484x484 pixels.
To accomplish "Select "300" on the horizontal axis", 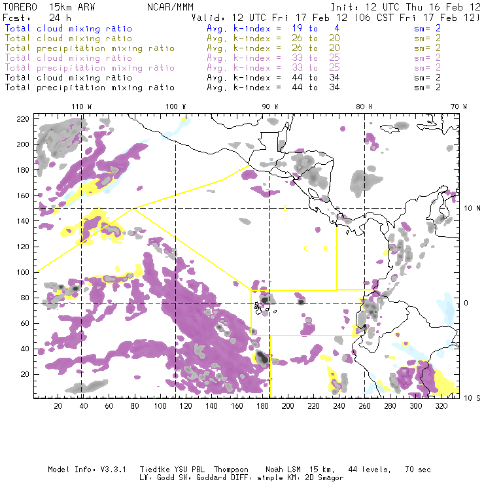I will (x=416, y=406).
